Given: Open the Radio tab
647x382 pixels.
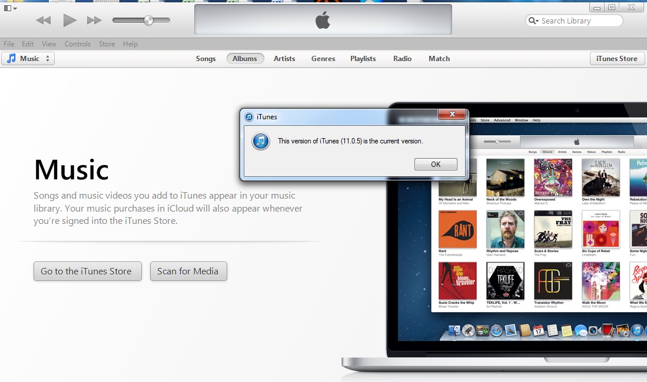Looking at the screenshot, I should pyautogui.click(x=402, y=59).
